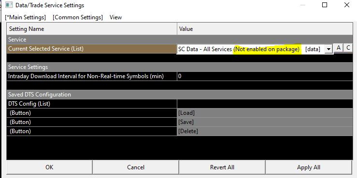Click the A button beside service list
Image resolution: width=357 pixels, height=178 pixels.
339,48
